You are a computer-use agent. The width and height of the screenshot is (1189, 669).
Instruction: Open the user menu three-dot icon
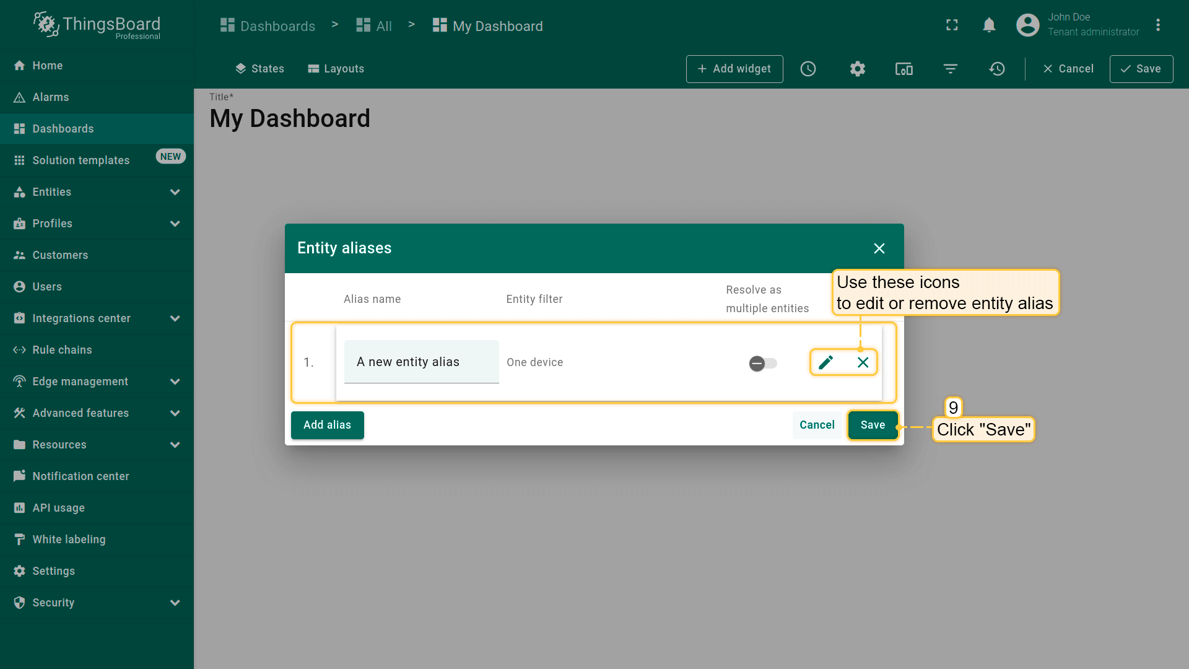pyautogui.click(x=1157, y=25)
